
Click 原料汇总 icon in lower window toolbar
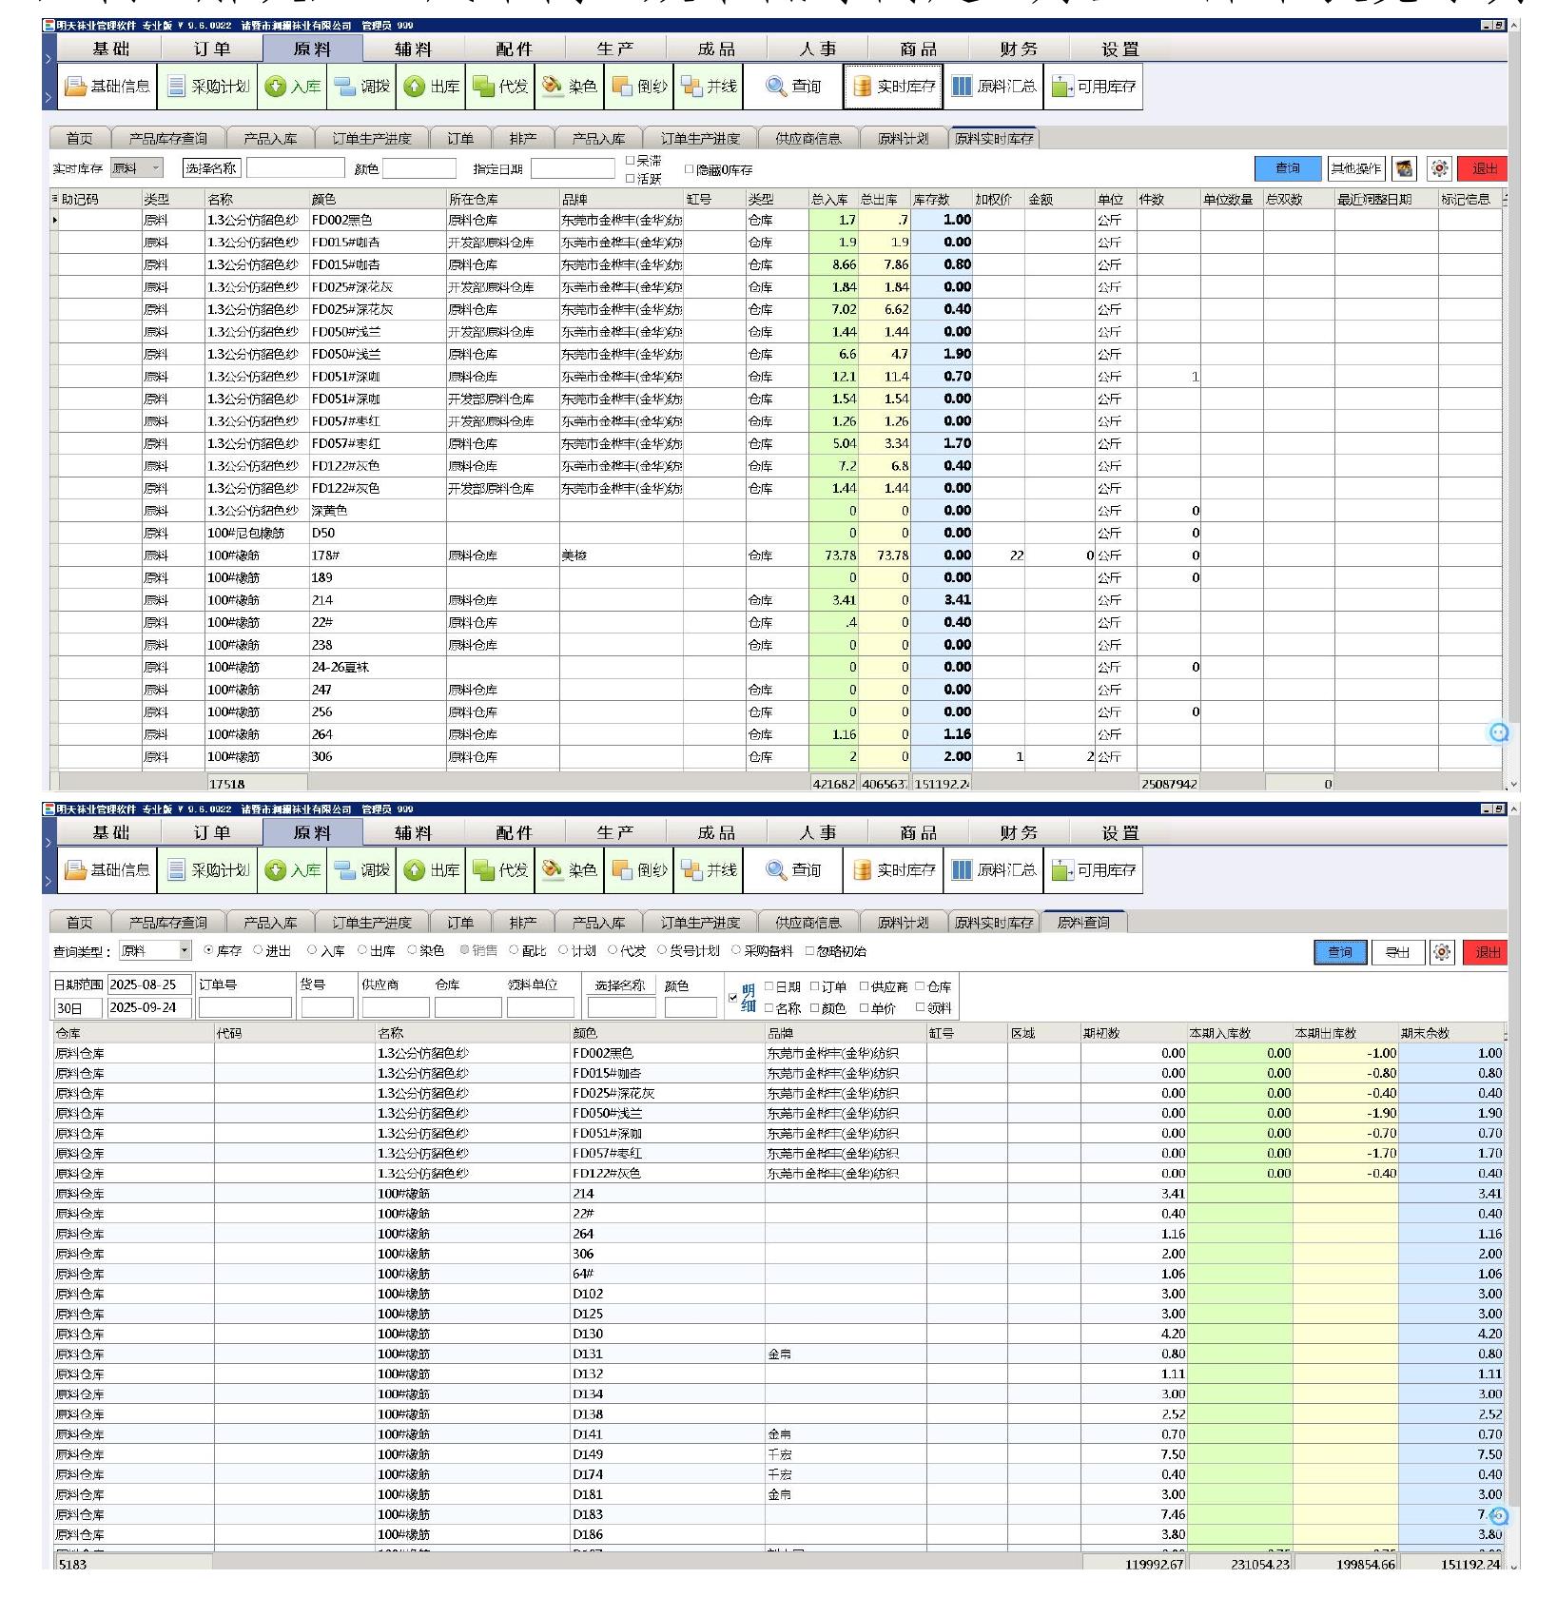pyautogui.click(x=994, y=870)
